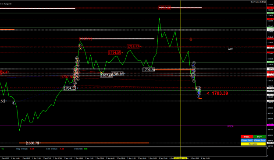
Task: Click the blue Close Sell button
Action: point(247,140)
